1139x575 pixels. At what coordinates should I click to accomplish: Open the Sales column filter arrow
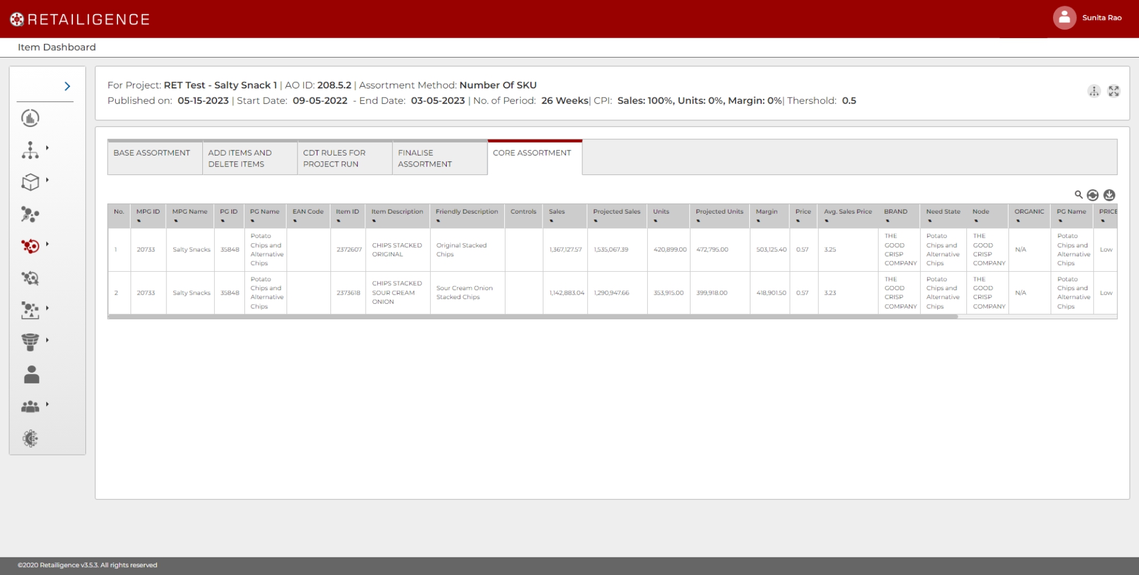552,221
